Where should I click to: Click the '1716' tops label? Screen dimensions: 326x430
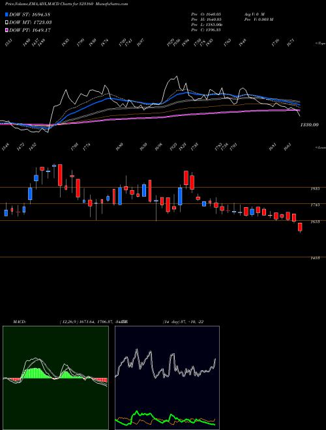pos(275,42)
